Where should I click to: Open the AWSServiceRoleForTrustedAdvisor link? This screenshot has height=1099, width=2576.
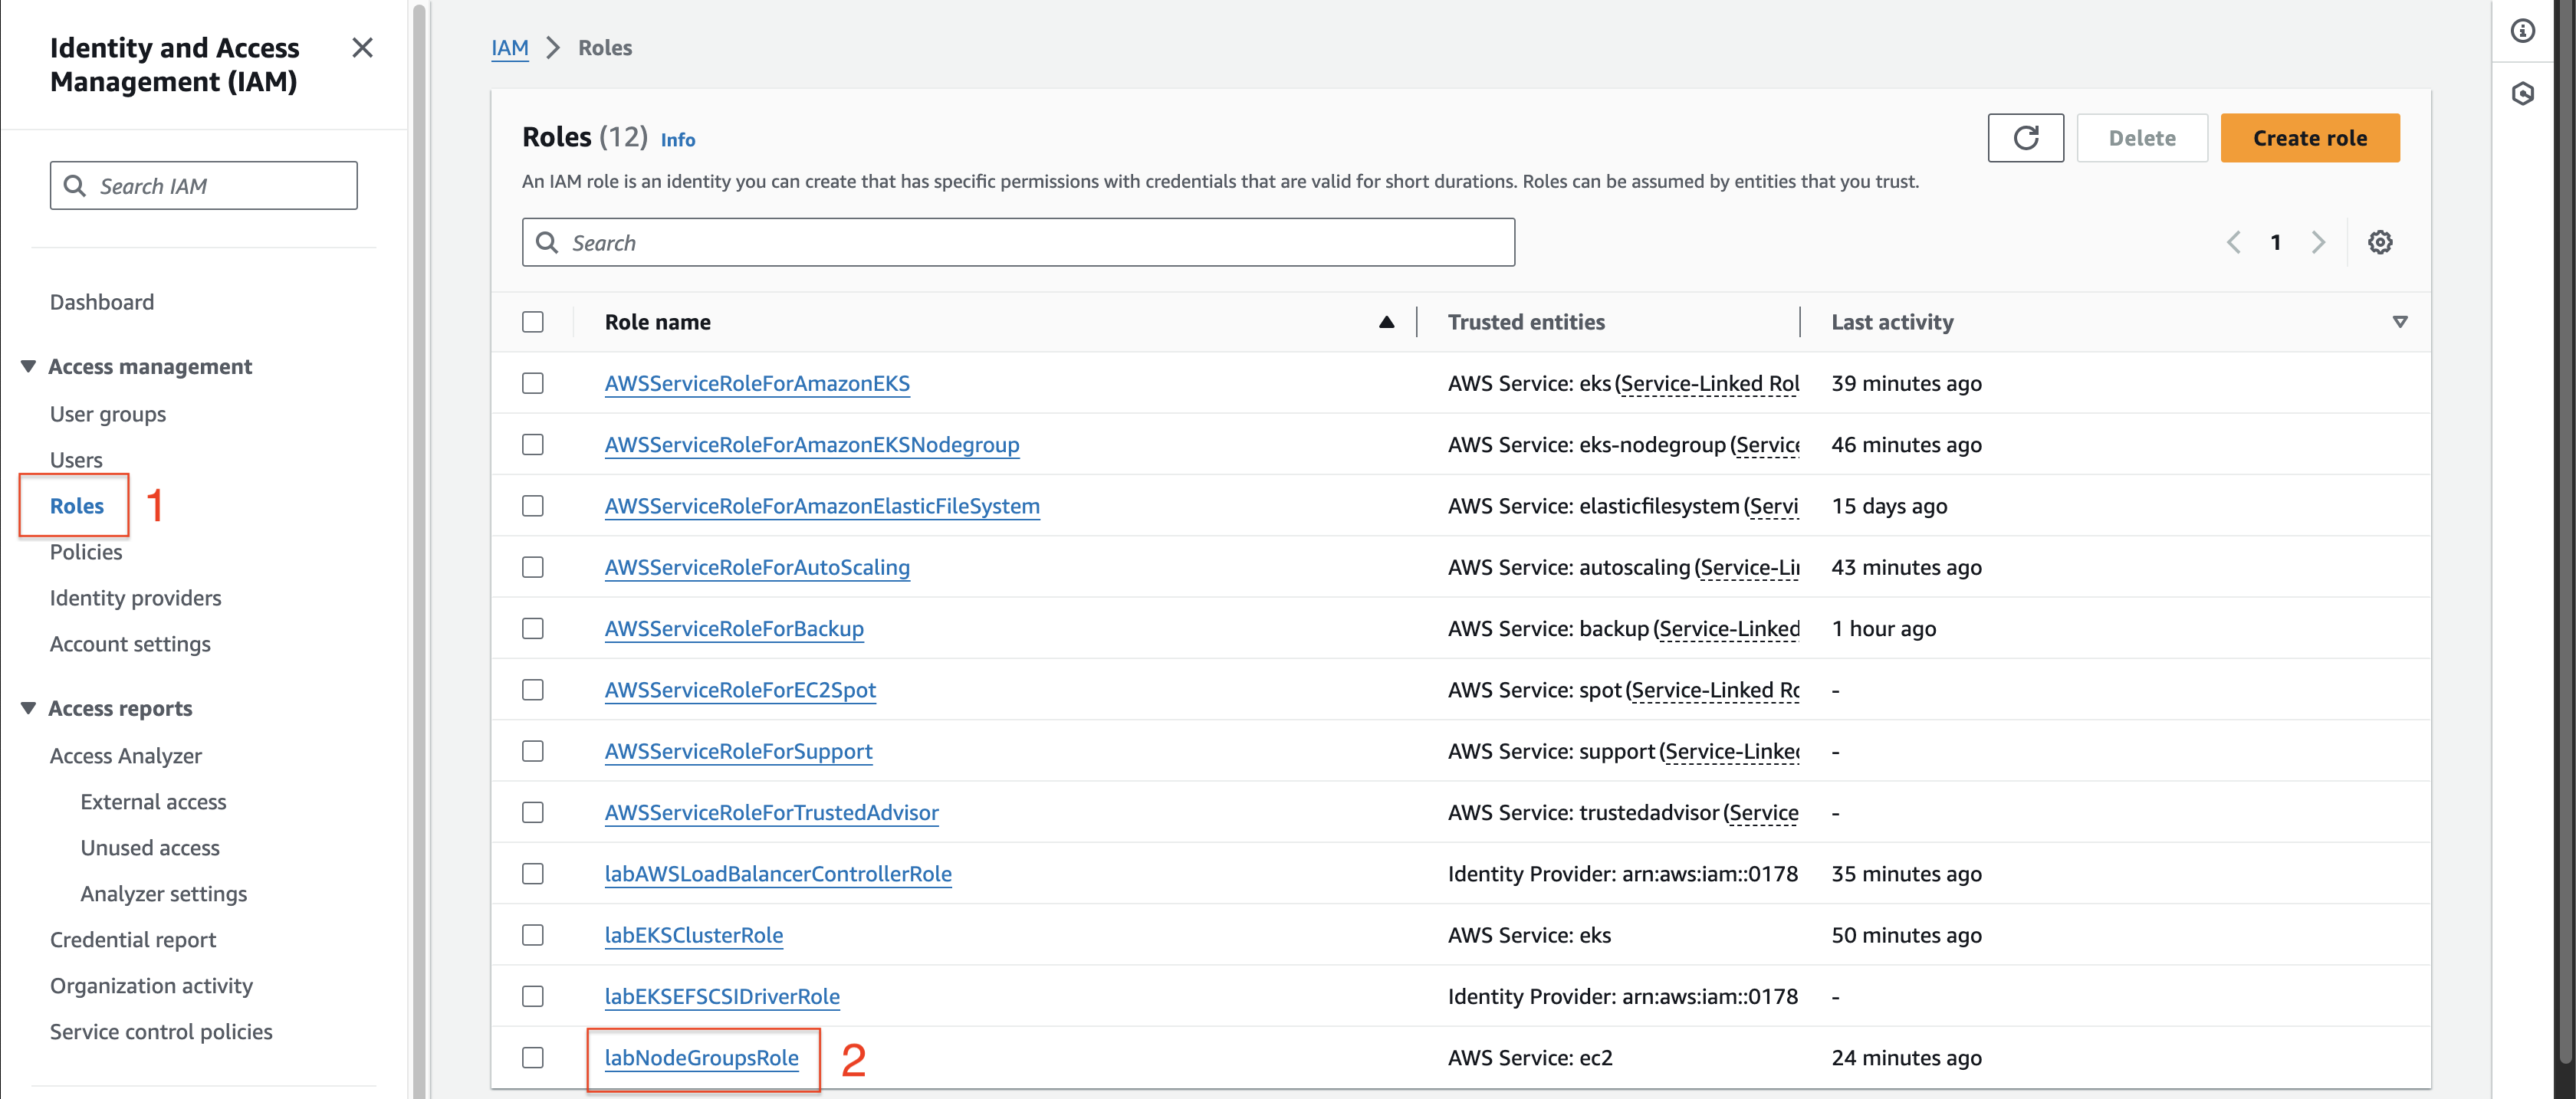click(772, 812)
